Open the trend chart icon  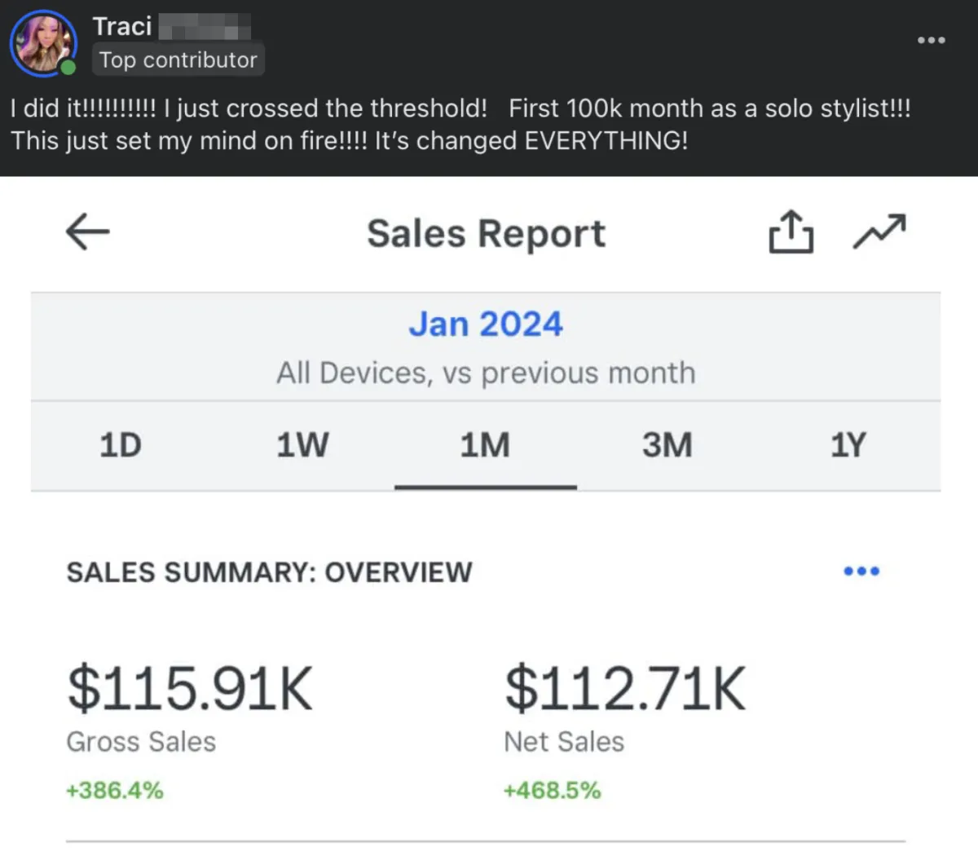pyautogui.click(x=879, y=232)
